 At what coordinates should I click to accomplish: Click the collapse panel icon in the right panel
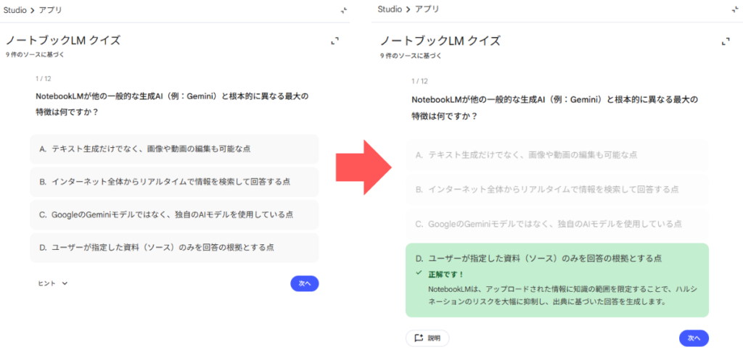tap(734, 10)
